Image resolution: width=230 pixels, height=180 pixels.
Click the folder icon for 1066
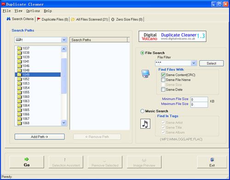pos(19,114)
